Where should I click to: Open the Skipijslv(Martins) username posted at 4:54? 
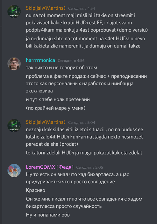point(46,8)
